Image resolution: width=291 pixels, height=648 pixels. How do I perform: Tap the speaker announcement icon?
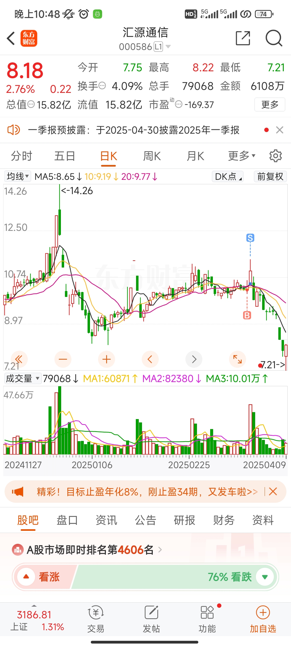(13, 130)
